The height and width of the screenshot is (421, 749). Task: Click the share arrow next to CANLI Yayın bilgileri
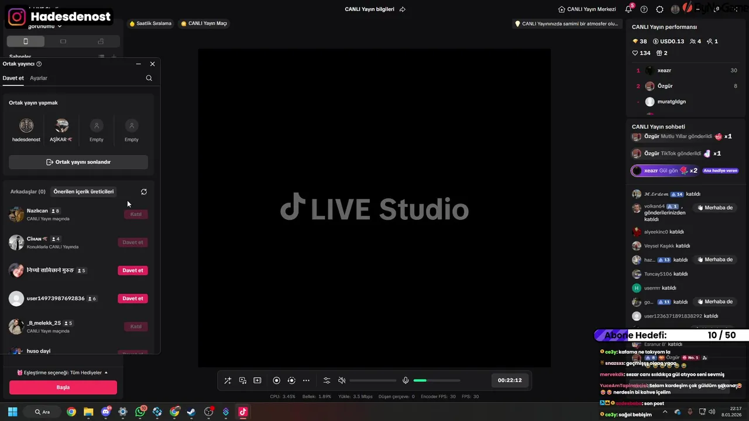click(403, 9)
